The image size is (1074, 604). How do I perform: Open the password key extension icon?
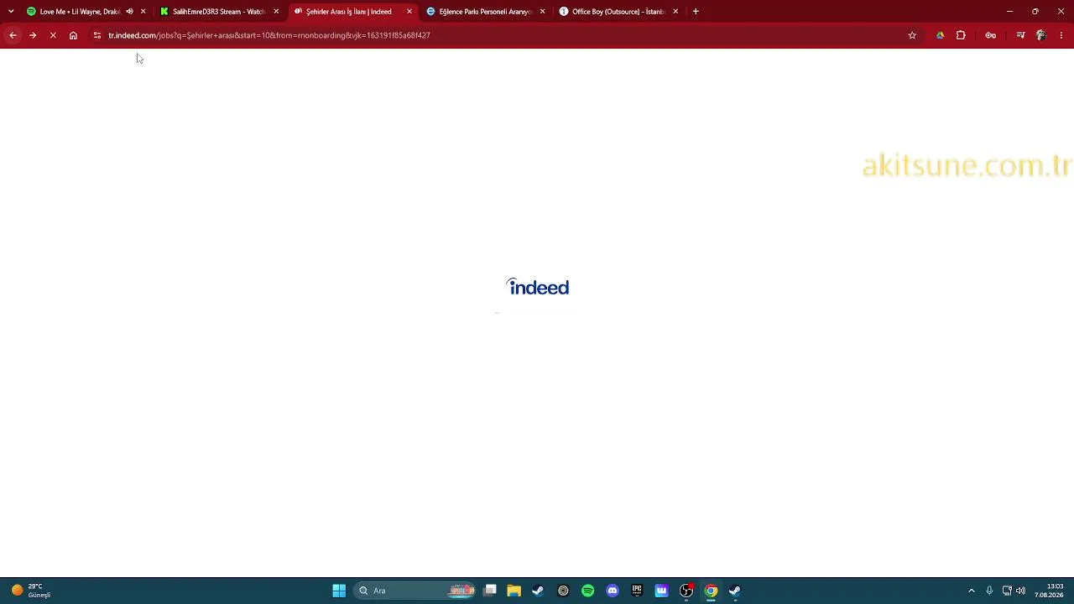(x=991, y=35)
